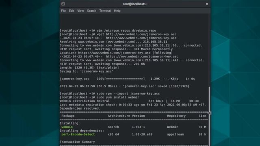
Task: Click the green 'webmin' package name
Action: (x=67, y=127)
